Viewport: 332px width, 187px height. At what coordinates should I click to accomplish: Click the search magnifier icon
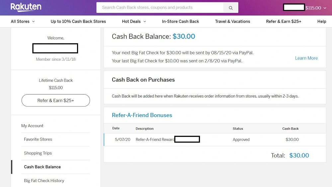pos(231,8)
